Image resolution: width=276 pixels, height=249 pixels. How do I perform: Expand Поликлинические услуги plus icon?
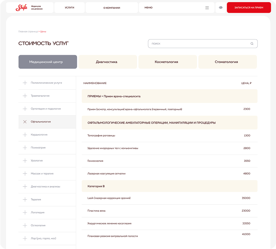click(25, 83)
